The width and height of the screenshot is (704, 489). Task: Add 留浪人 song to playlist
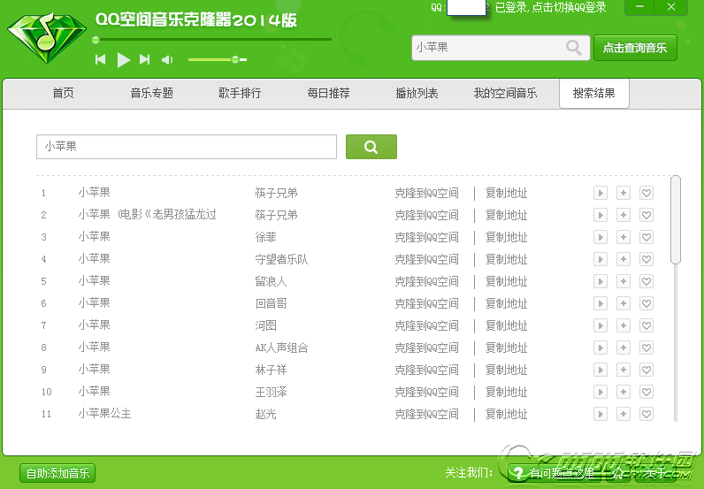pyautogui.click(x=624, y=281)
